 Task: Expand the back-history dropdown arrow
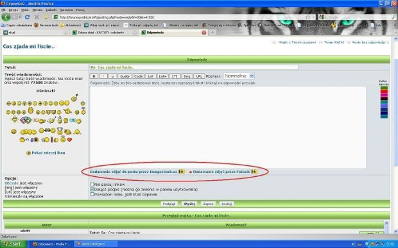coord(19,17)
